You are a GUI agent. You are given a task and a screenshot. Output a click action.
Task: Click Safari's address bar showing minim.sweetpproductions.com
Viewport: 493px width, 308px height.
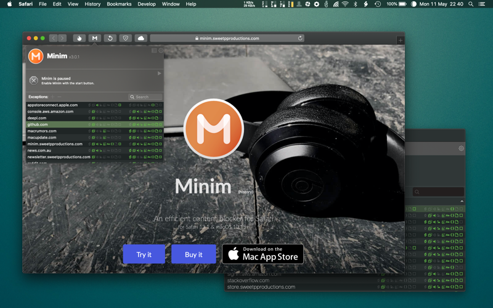[227, 38]
